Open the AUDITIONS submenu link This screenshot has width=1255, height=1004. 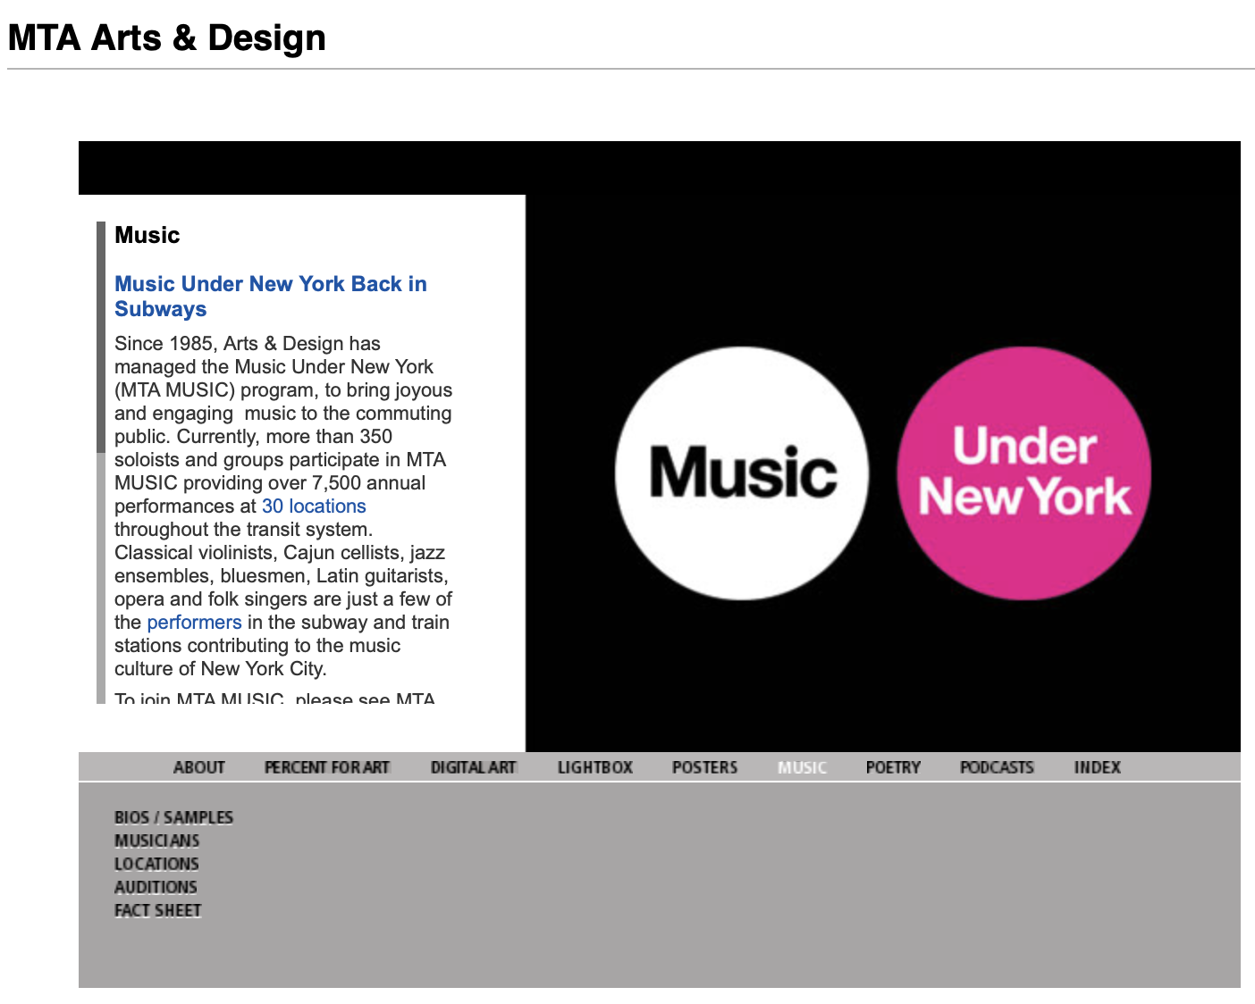156,887
